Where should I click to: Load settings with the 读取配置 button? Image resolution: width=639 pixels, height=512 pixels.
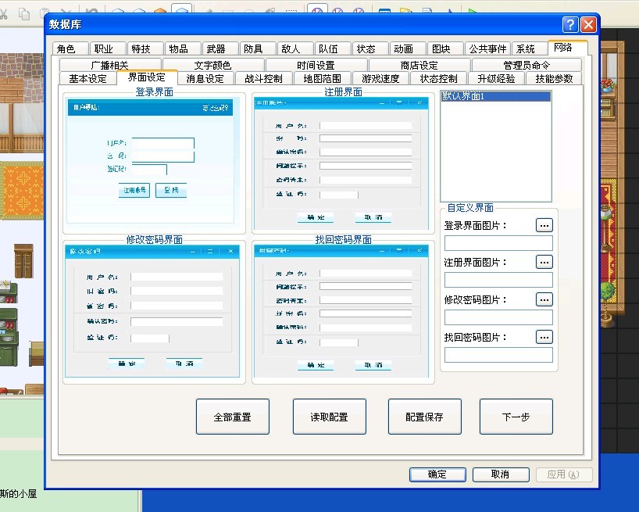330,417
